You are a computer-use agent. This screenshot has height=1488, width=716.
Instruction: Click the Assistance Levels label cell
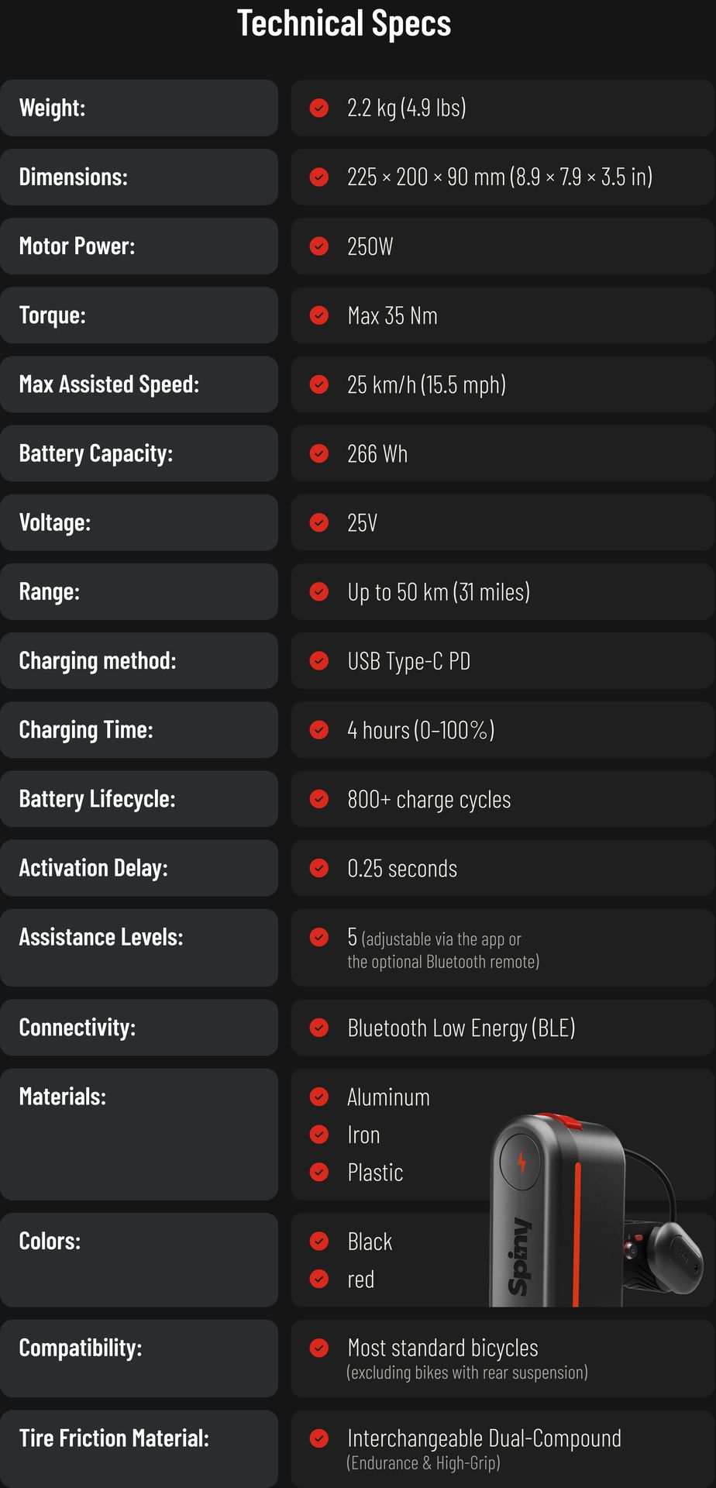click(139, 948)
